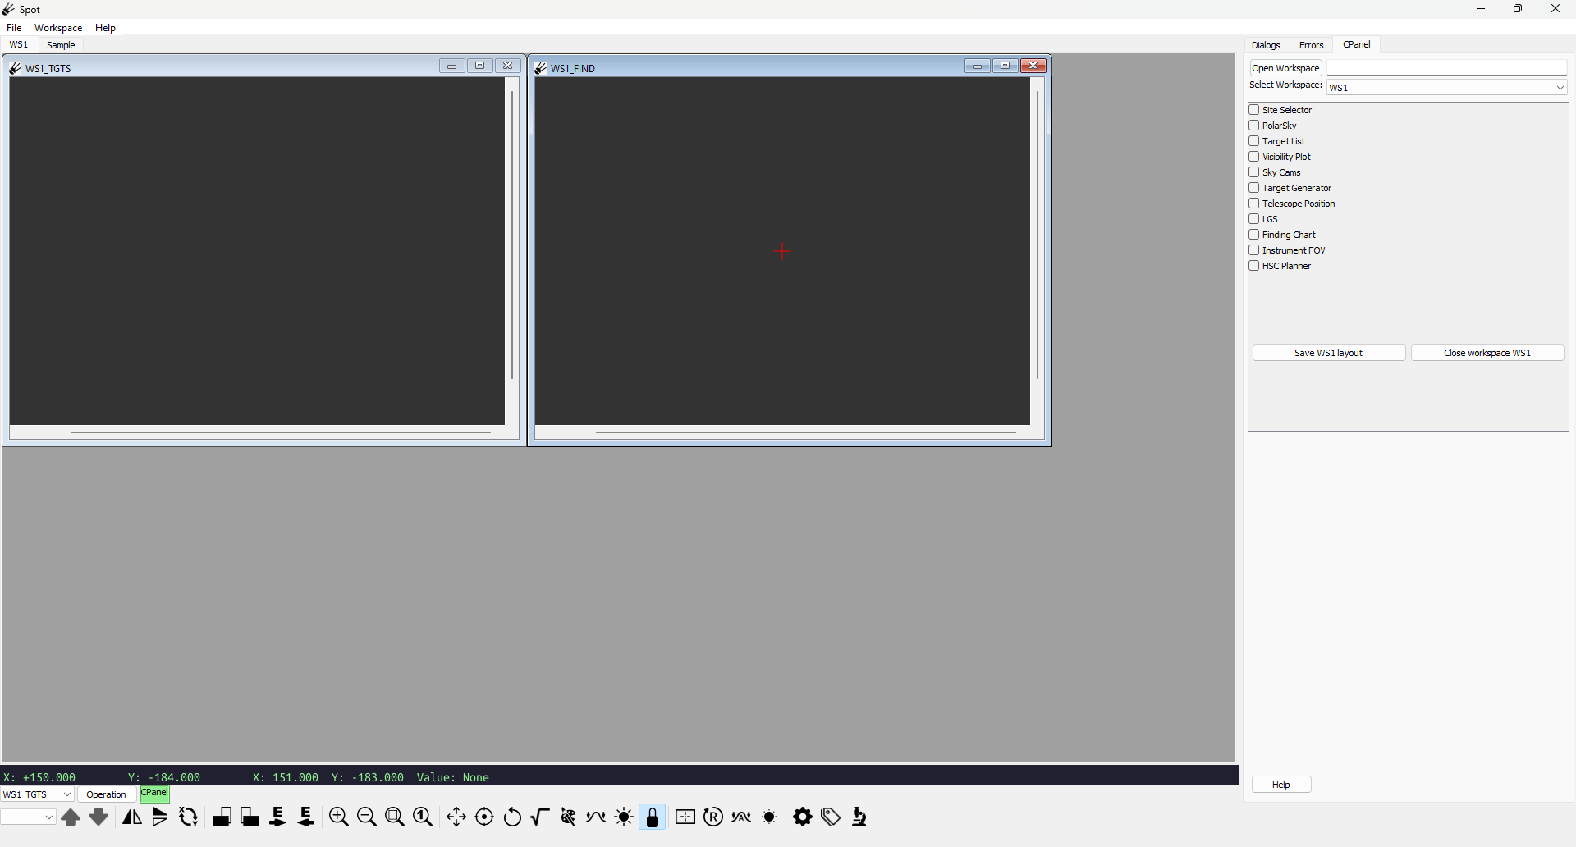Check the Target List option
Screen dimensions: 1576x847
click(1254, 141)
